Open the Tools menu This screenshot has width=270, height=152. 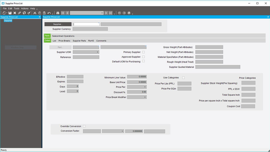tap(17, 8)
